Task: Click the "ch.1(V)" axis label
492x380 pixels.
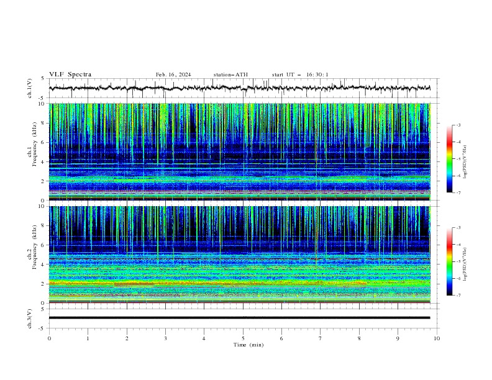Action: pos(30,88)
